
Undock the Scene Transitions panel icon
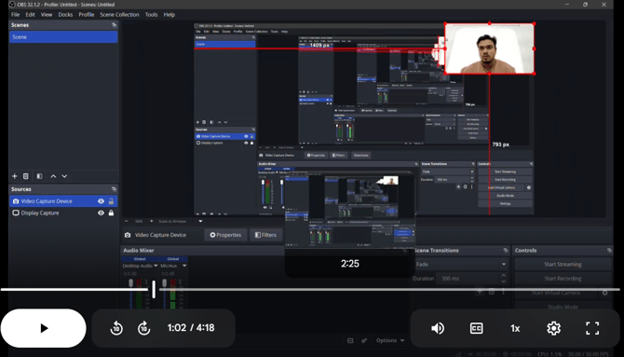pos(506,250)
